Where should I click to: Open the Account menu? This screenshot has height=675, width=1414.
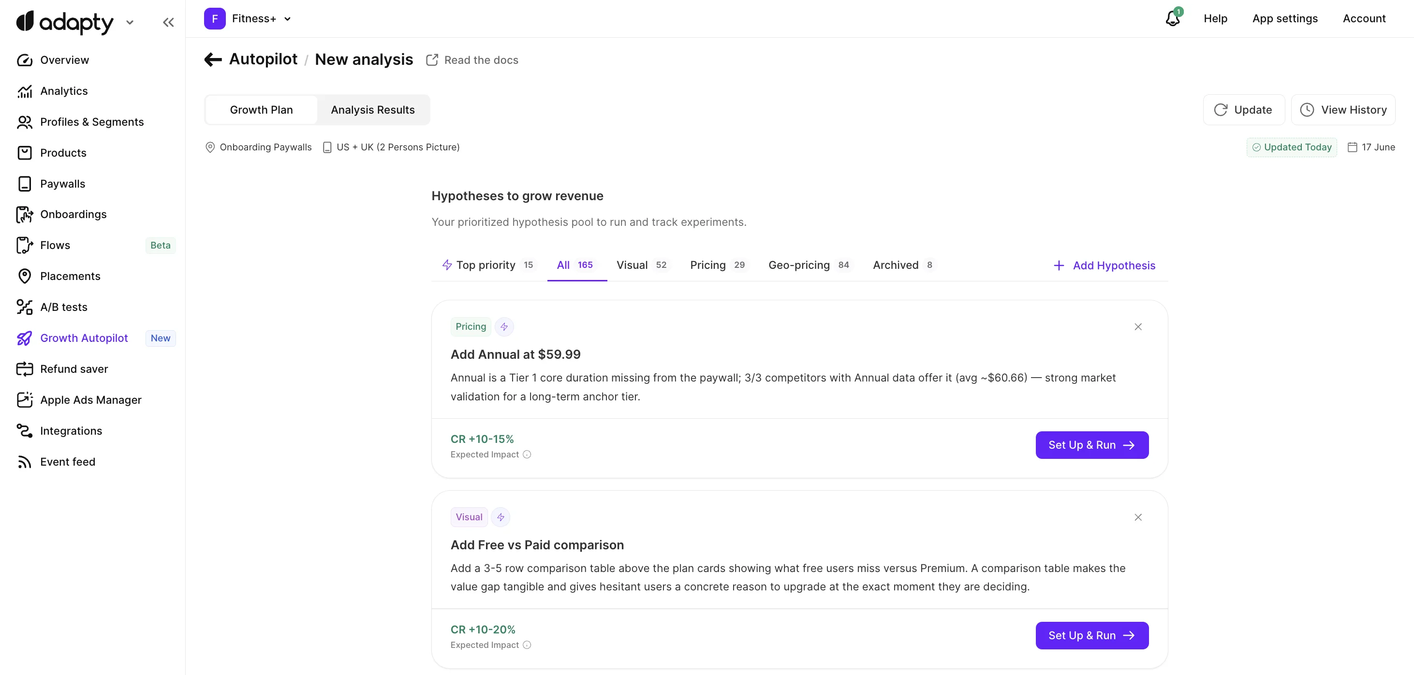point(1364,19)
